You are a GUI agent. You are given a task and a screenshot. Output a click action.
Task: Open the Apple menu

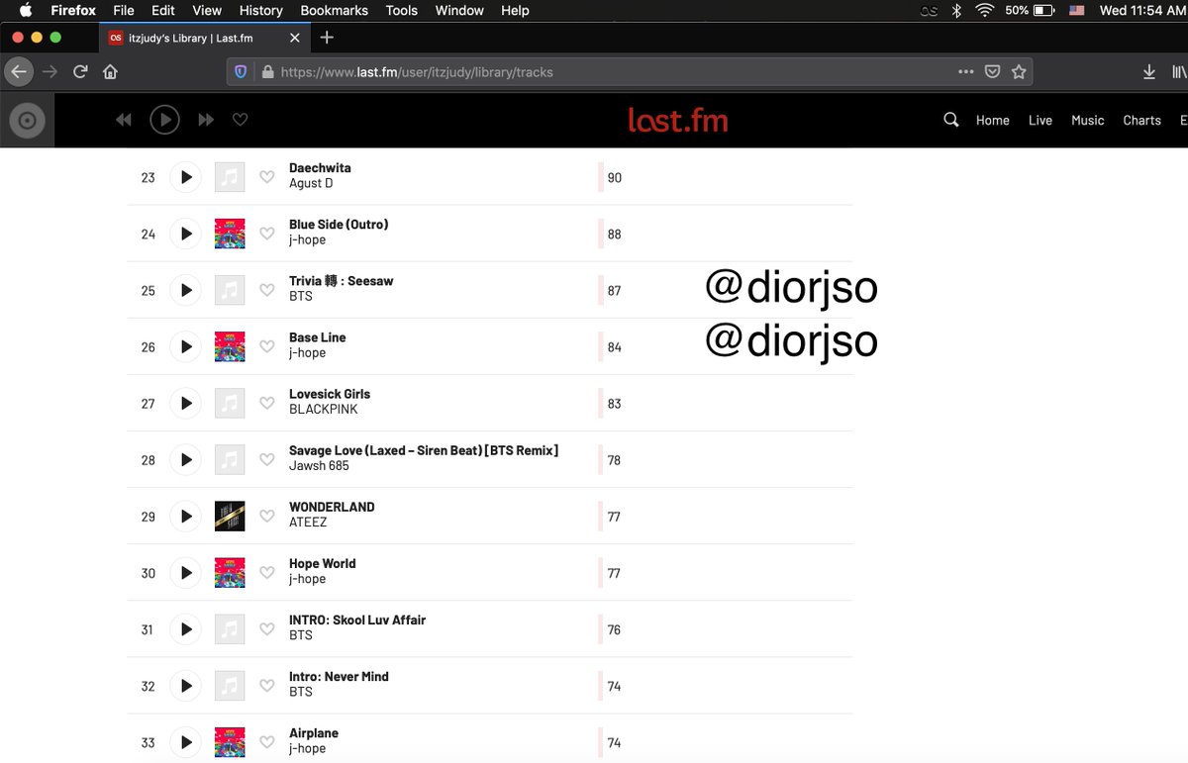coord(26,11)
